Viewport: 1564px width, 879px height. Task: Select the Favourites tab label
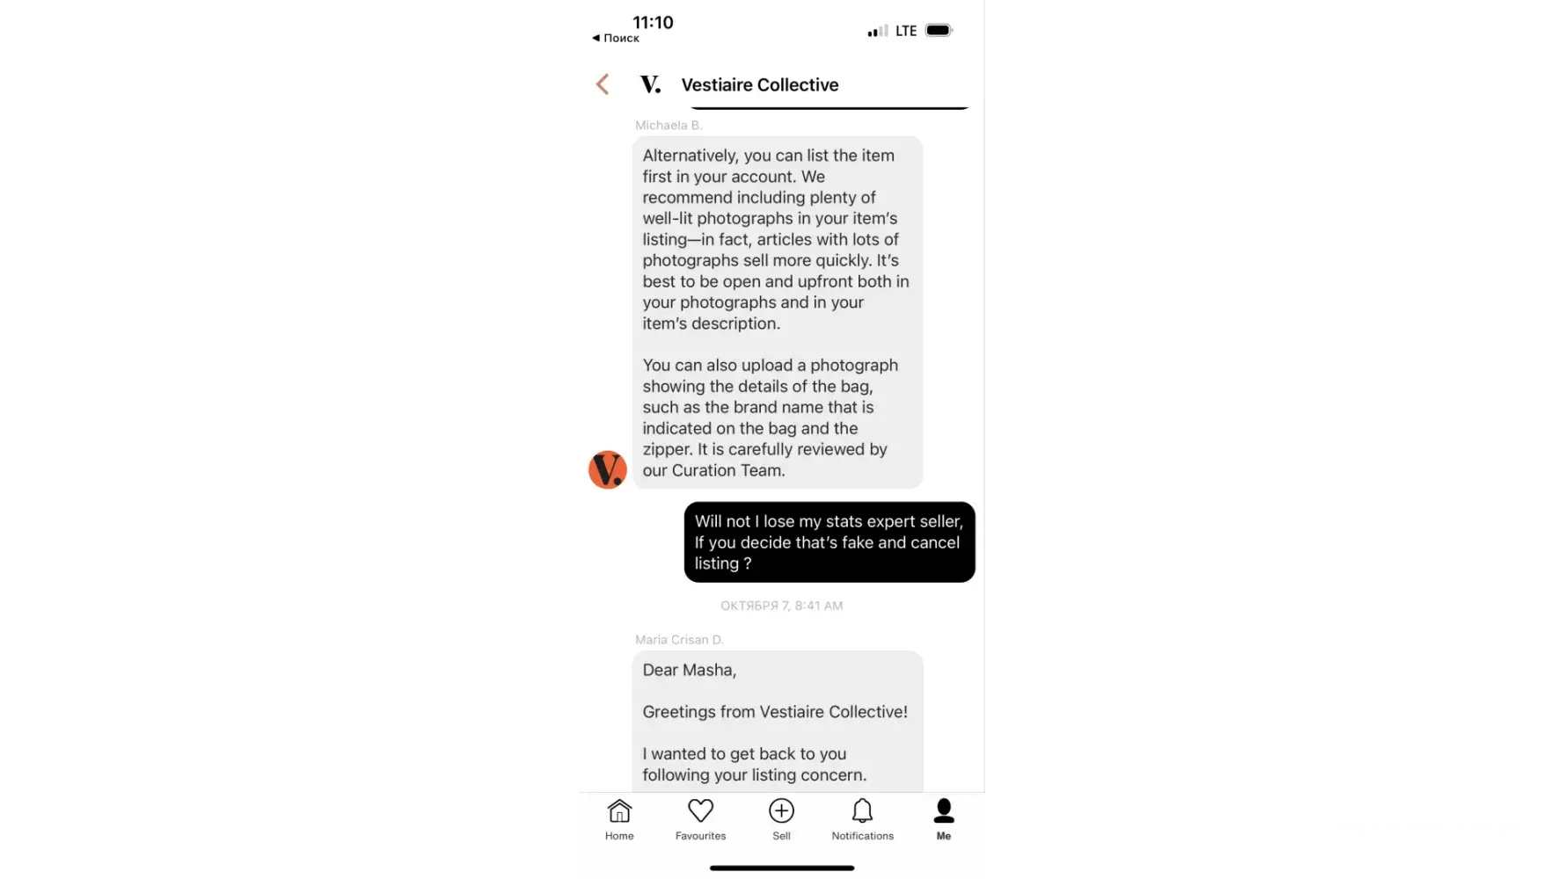click(x=700, y=836)
